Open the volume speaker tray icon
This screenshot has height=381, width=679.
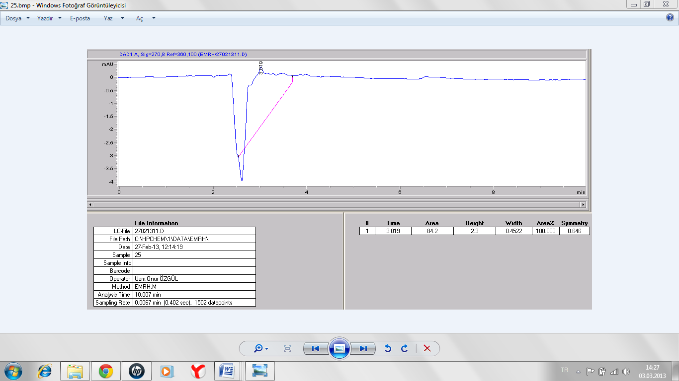click(x=626, y=371)
